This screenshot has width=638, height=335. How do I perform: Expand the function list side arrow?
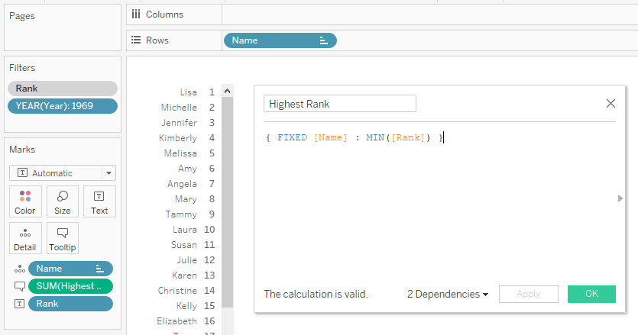(x=620, y=198)
